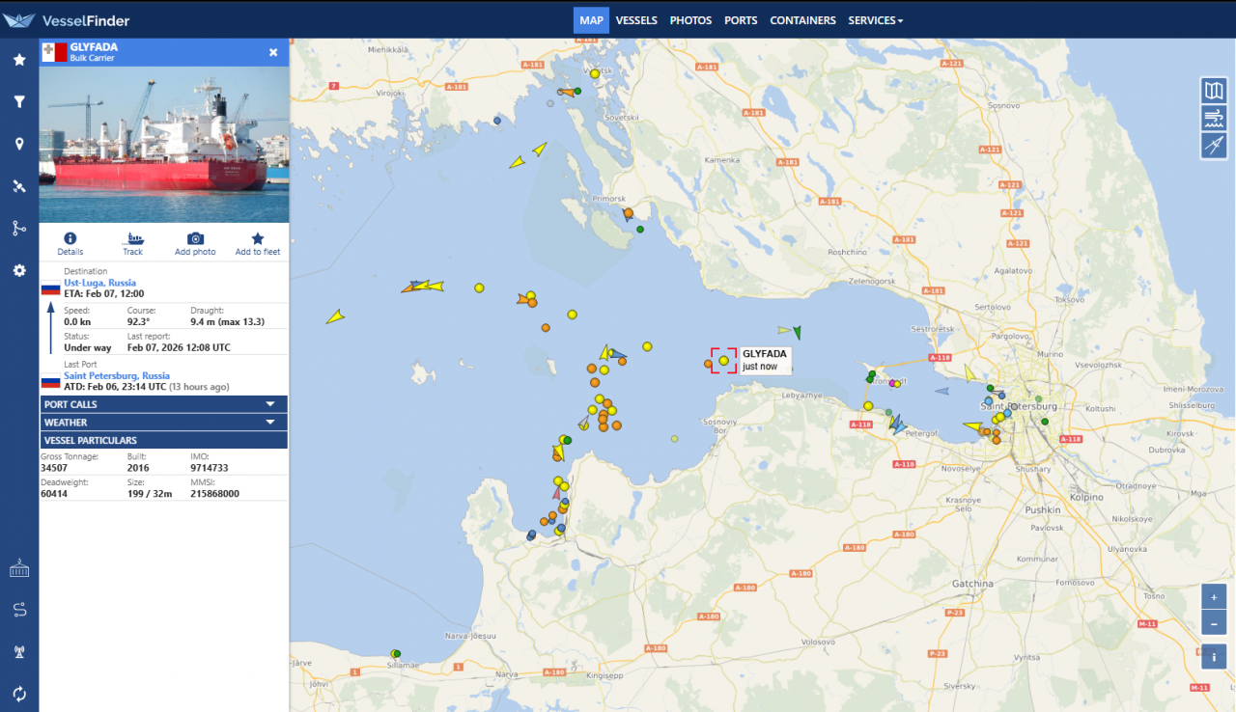Click the satellite icon in the sidebar

point(19,186)
